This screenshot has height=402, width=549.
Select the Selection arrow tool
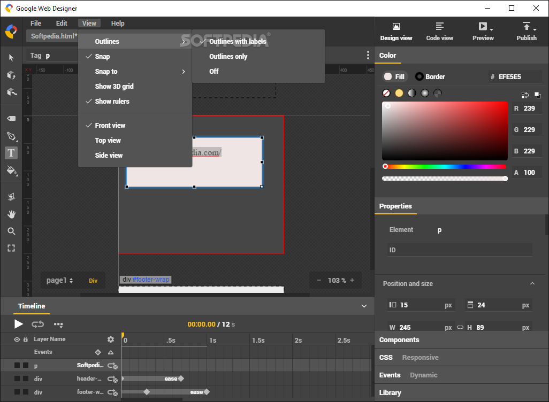[x=11, y=58]
